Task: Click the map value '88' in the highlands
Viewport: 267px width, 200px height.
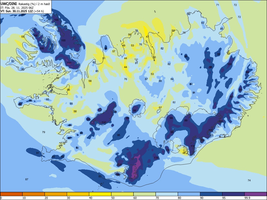Action: (x=160, y=81)
